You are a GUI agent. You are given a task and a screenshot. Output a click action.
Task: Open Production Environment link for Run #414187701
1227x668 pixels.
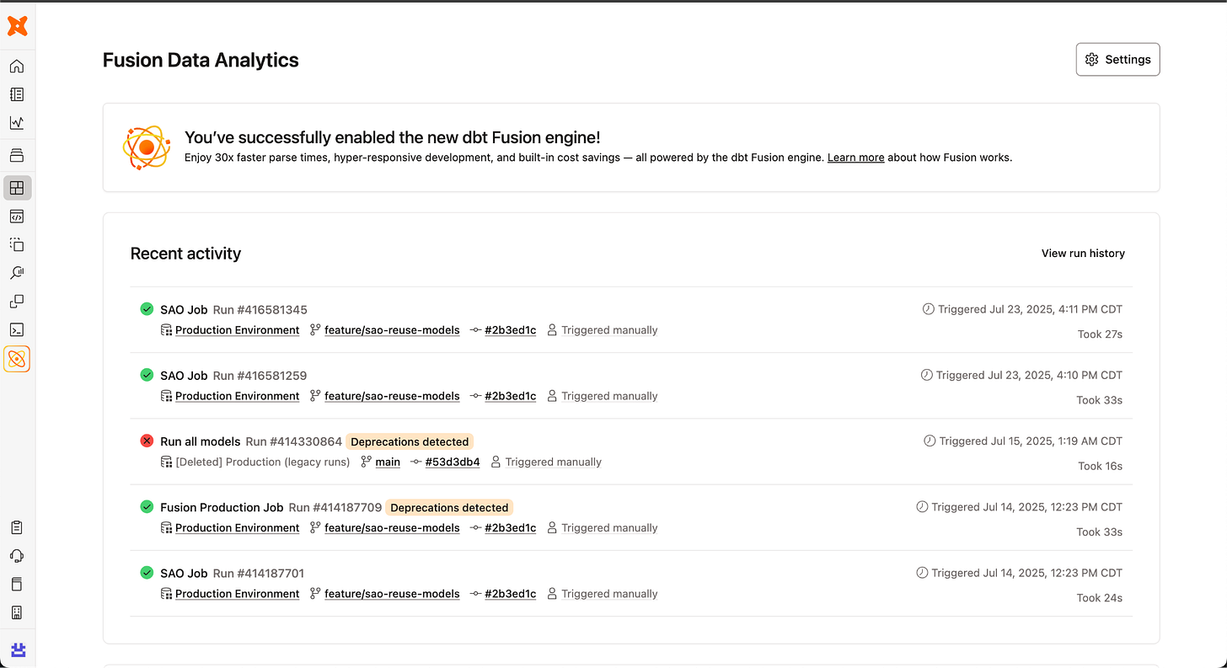(x=237, y=594)
